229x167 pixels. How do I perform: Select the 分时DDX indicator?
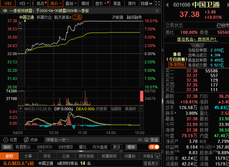(x=45, y=147)
